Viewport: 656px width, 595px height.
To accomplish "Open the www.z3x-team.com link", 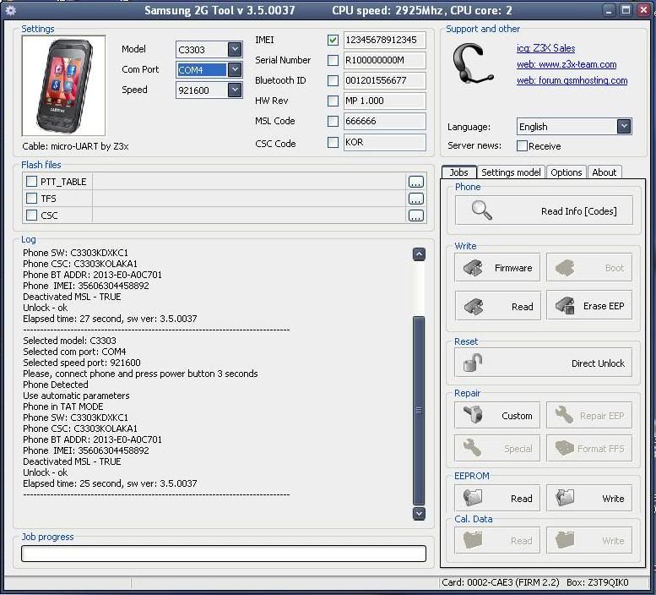I will 567,64.
